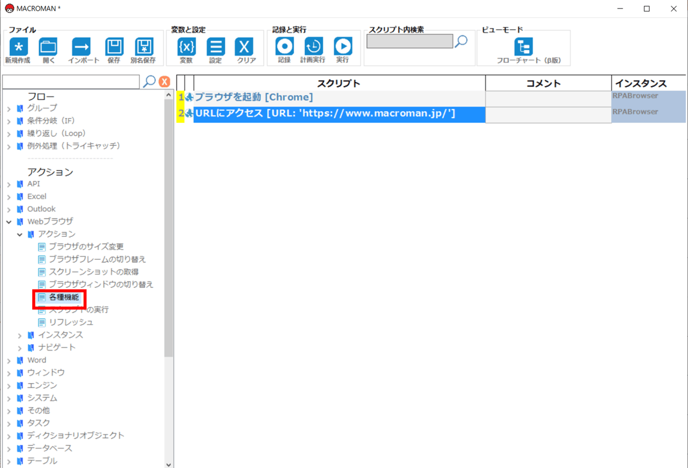This screenshot has height=468, width=688.
Task: Click the book icon beside データベース
Action: pos(21,448)
